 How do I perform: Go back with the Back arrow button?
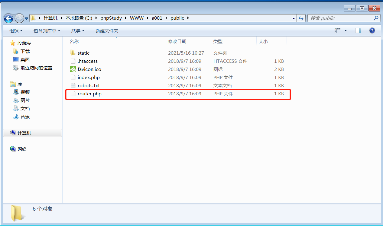[x=9, y=18]
